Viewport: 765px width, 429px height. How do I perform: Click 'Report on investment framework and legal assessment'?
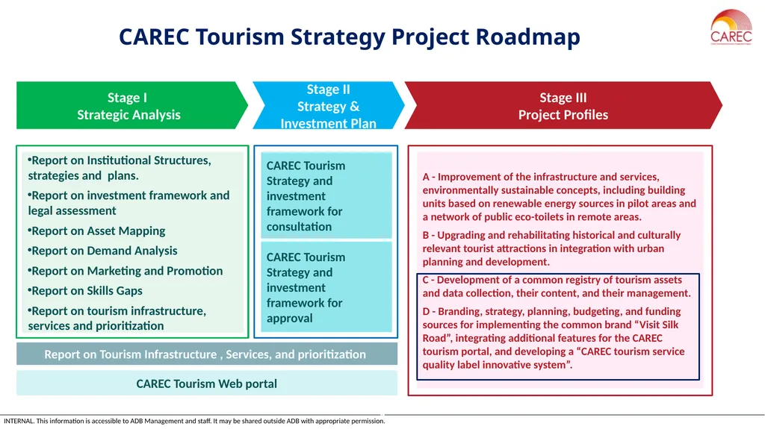128,203
